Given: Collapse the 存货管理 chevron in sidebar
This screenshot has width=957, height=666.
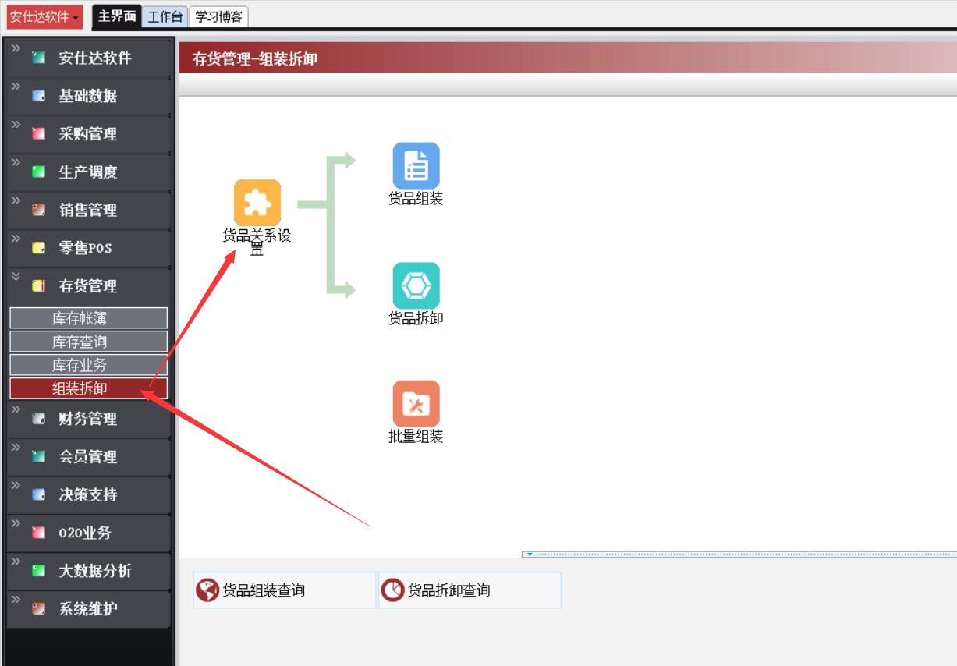Looking at the screenshot, I should pos(16,276).
